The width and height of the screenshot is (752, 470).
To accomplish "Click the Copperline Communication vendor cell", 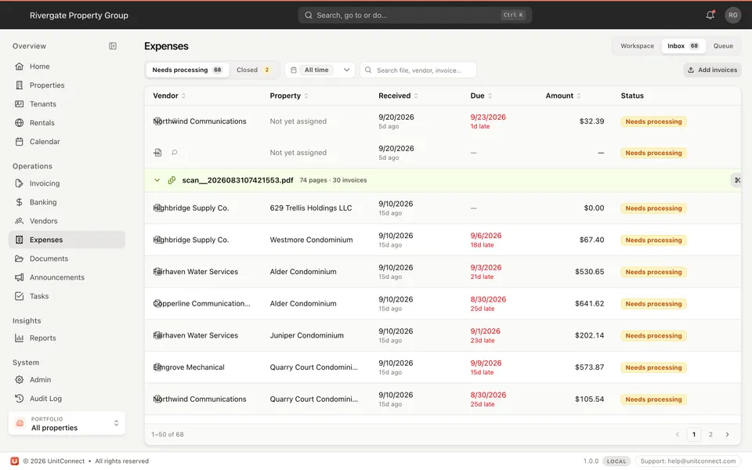I will click(201, 304).
